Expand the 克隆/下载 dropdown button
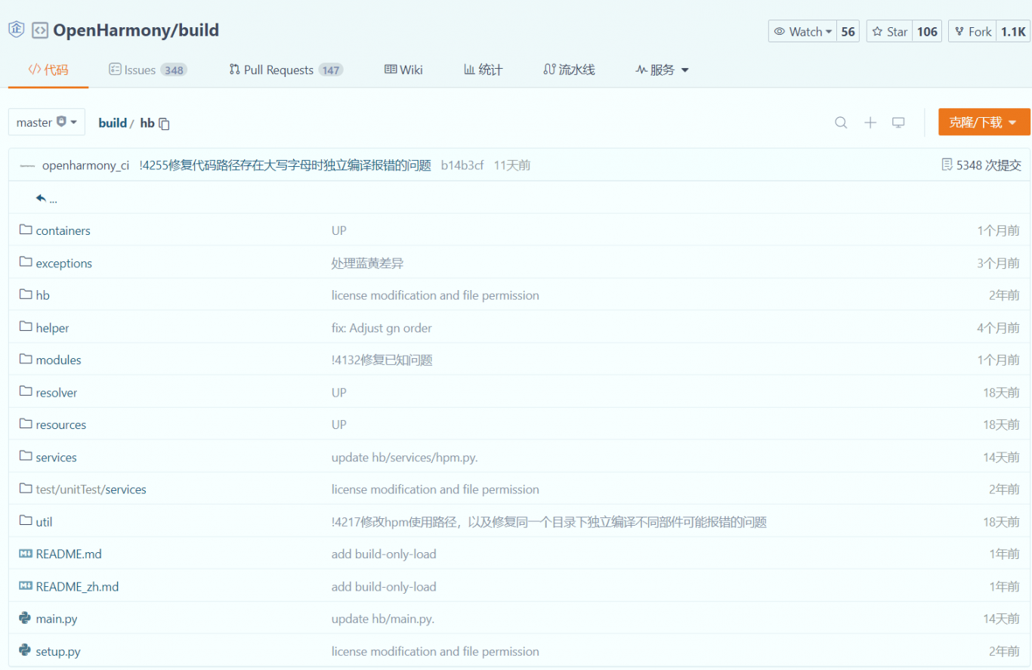This screenshot has width=1032, height=670. pyautogui.click(x=984, y=122)
